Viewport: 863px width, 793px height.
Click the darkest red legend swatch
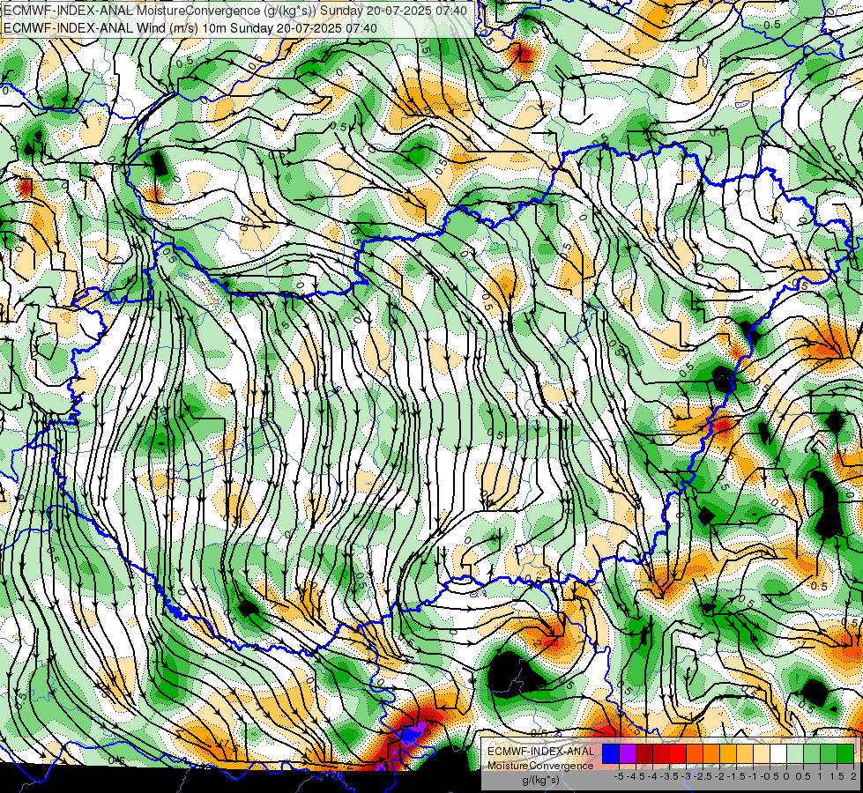click(x=644, y=754)
